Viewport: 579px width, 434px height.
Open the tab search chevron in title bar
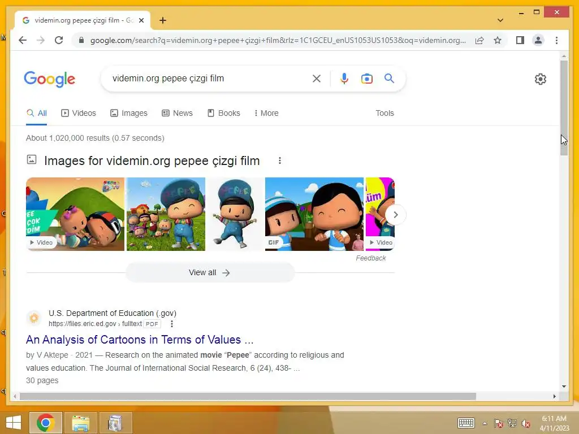click(500, 20)
